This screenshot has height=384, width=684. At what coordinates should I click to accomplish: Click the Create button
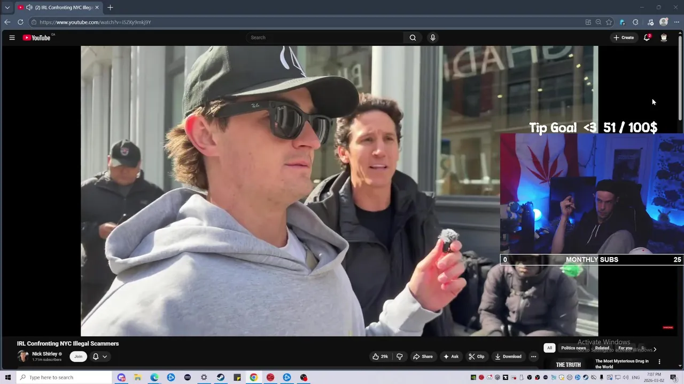[624, 37]
